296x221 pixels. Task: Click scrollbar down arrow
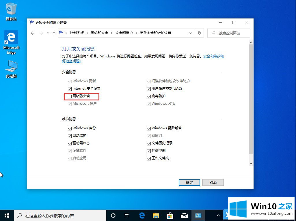point(251,164)
